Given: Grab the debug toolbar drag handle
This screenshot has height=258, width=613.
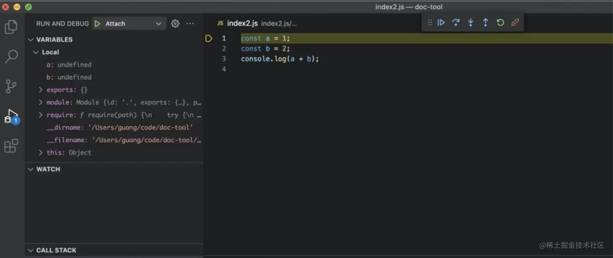Looking at the screenshot, I should point(430,23).
